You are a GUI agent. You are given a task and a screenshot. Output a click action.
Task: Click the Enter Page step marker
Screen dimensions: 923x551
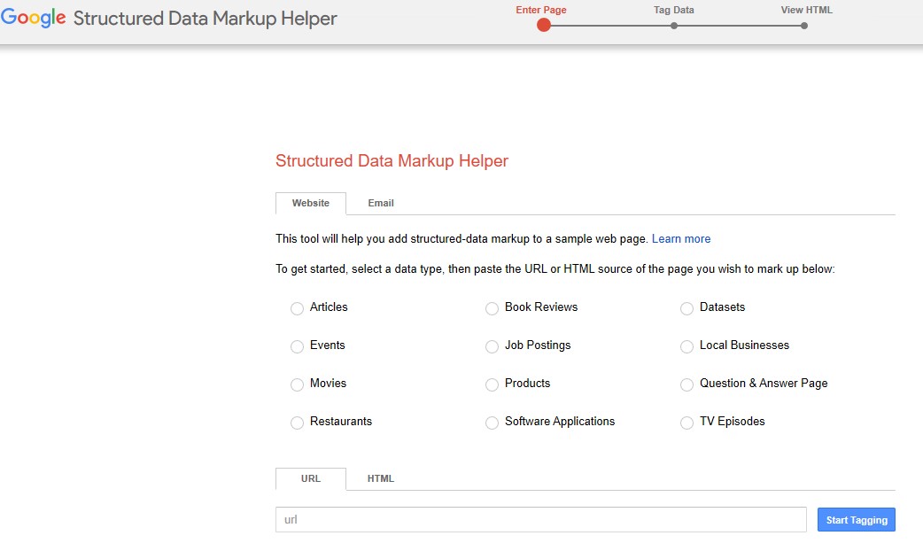point(544,26)
